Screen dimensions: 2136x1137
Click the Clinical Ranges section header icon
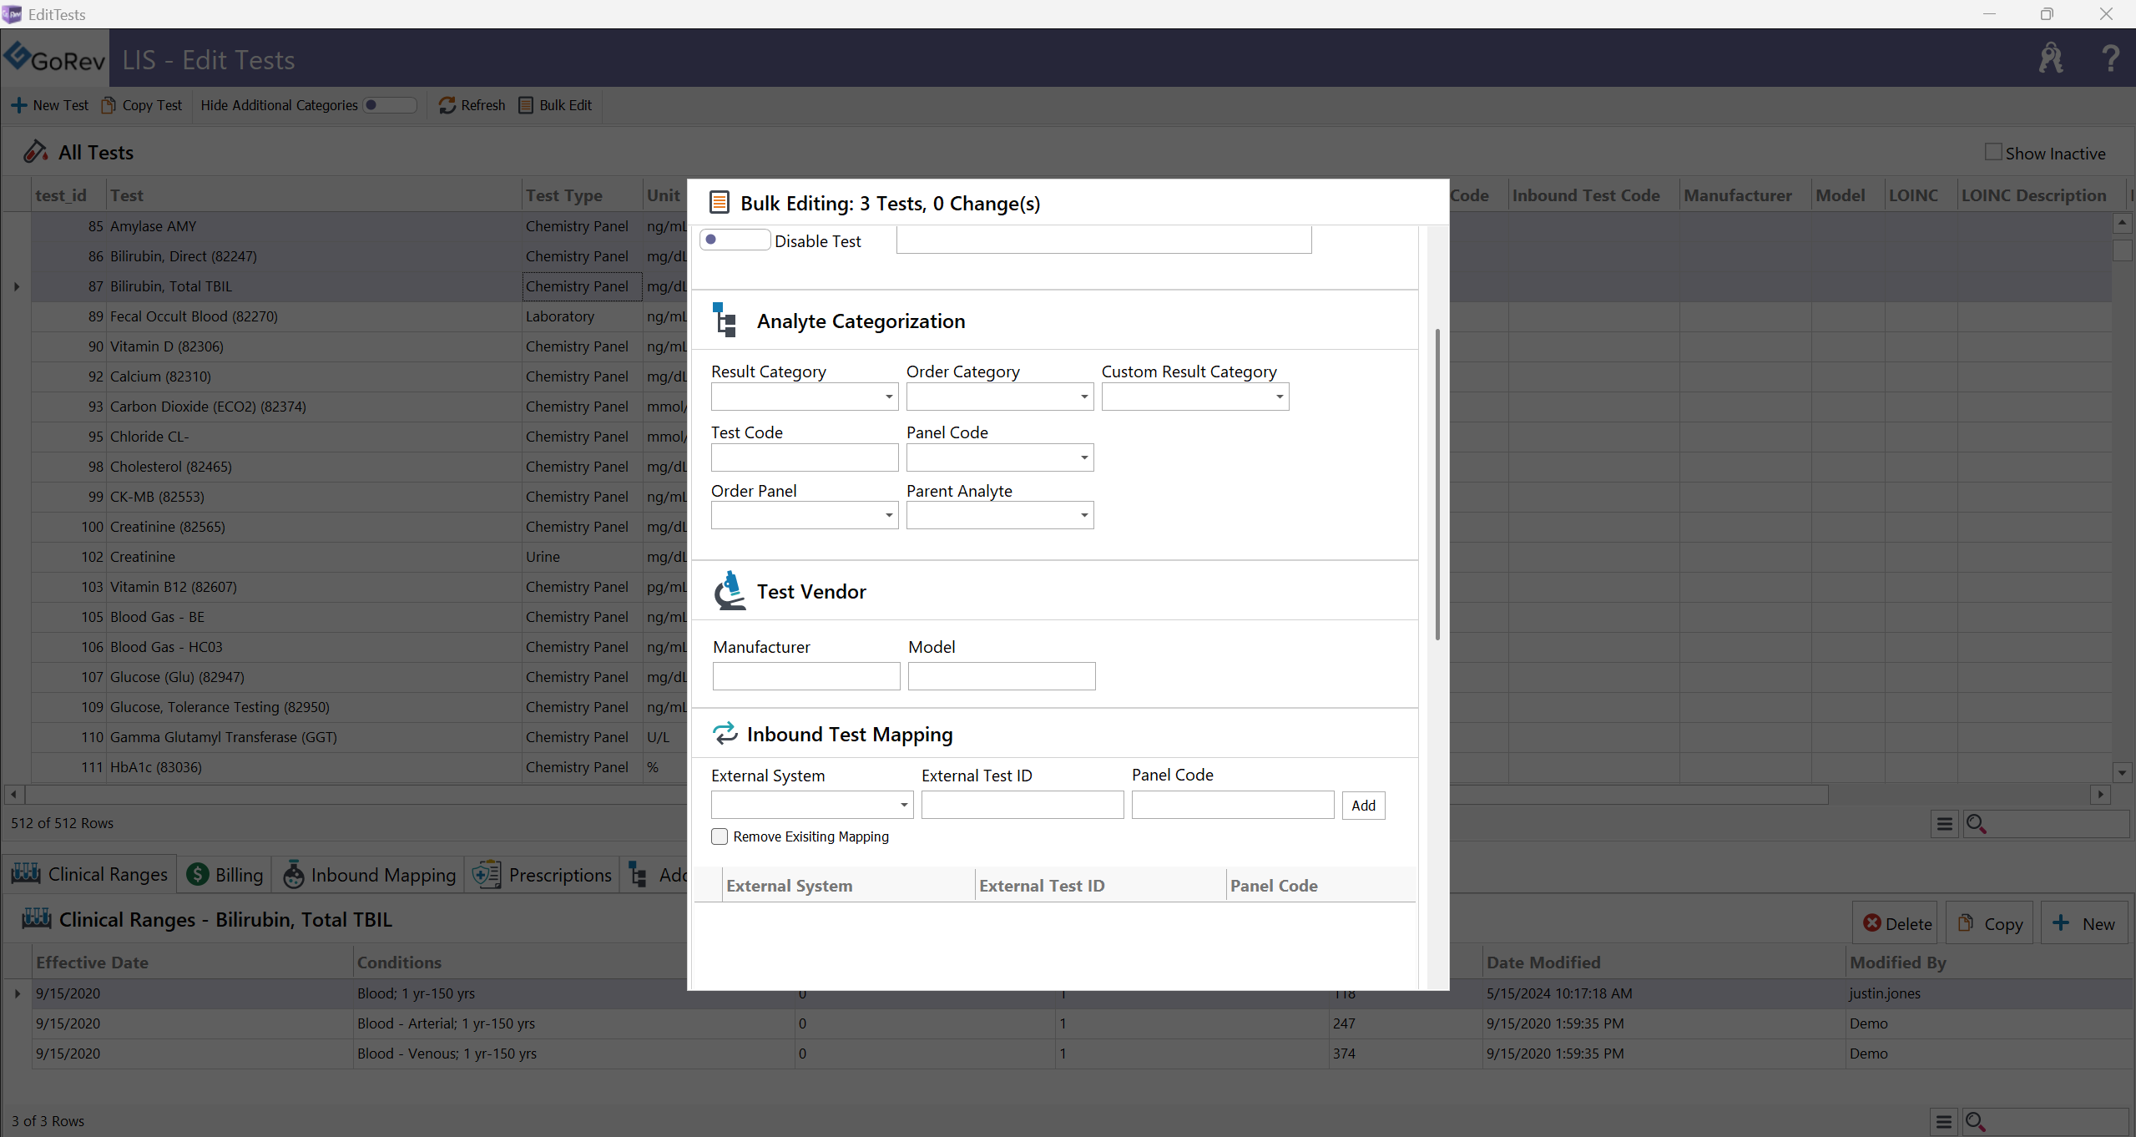pos(37,919)
